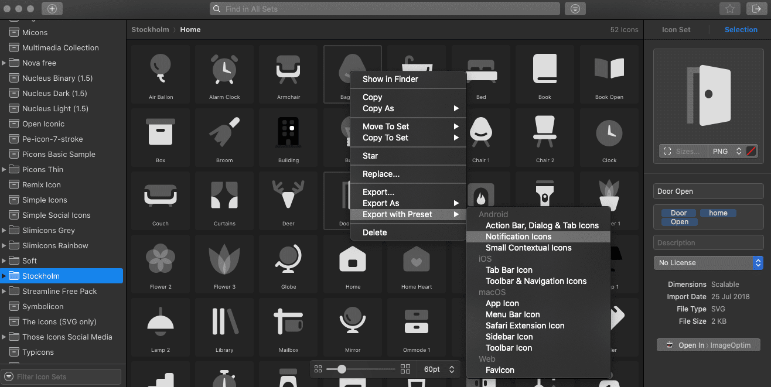The image size is (771, 387).
Task: Choose Delete from context menu
Action: point(408,232)
